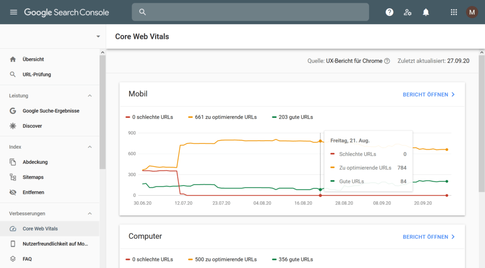Toggle Mobil '203 gute URLs' legend
This screenshot has height=268, width=485.
point(293,117)
